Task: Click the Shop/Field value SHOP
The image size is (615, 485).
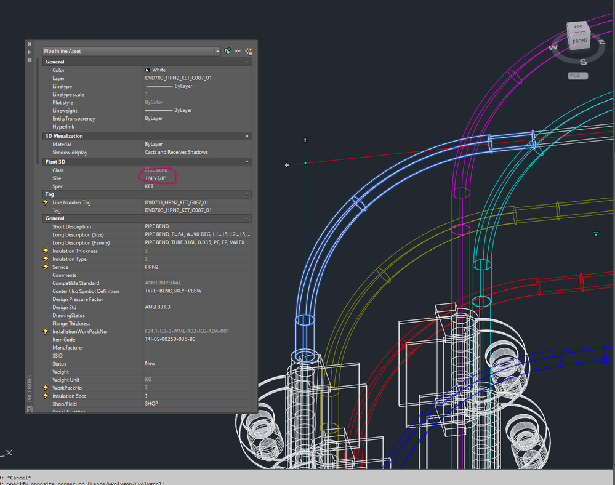Action: [151, 403]
